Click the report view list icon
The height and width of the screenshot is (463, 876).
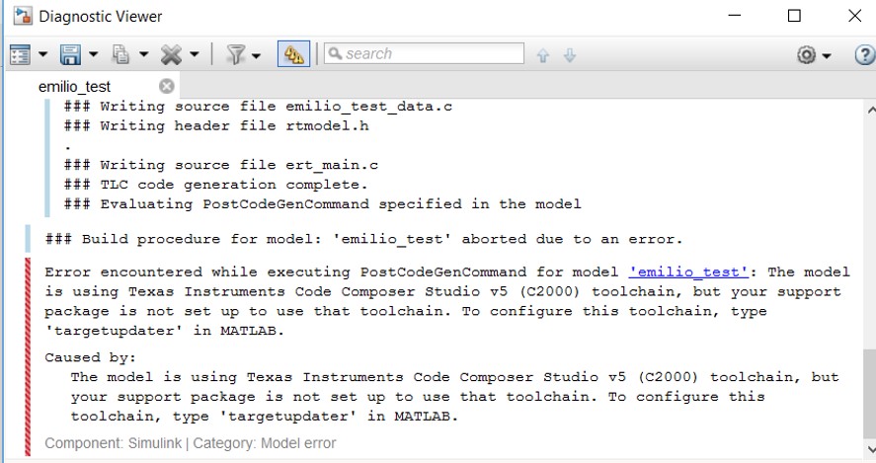(x=20, y=54)
